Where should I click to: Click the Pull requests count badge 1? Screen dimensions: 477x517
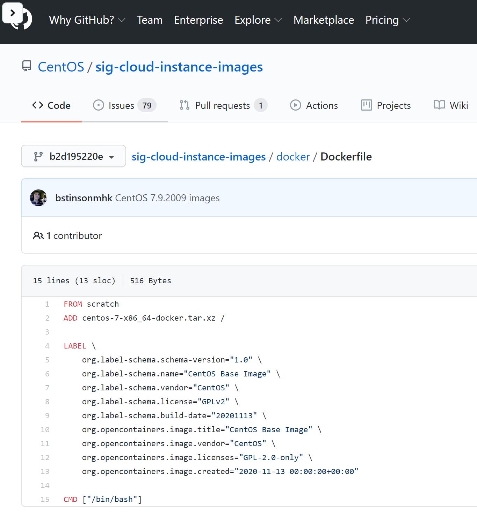coord(261,105)
